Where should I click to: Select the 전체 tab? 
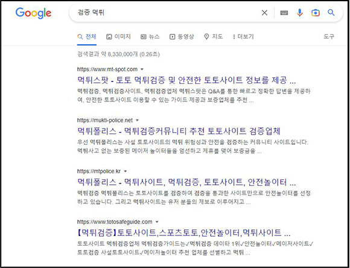point(87,37)
